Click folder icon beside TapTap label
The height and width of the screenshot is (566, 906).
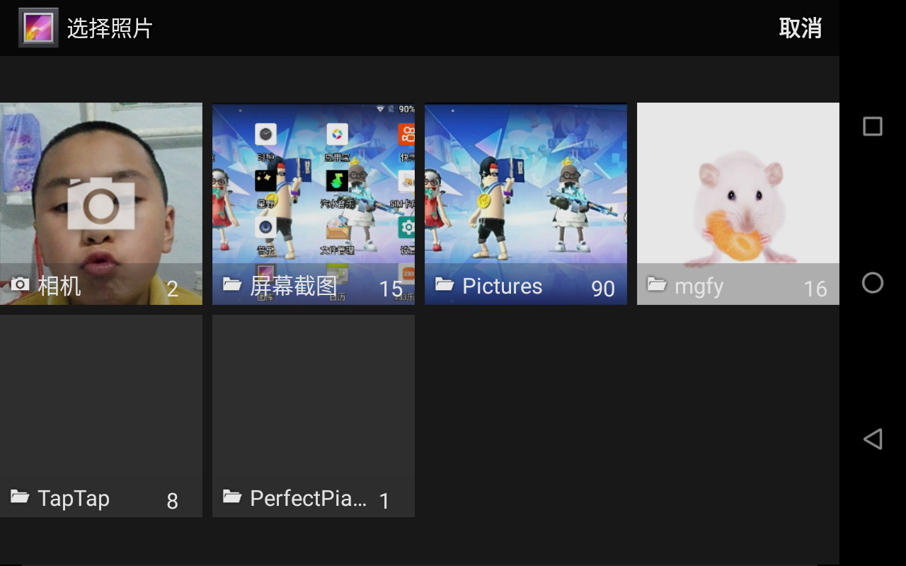pos(20,497)
